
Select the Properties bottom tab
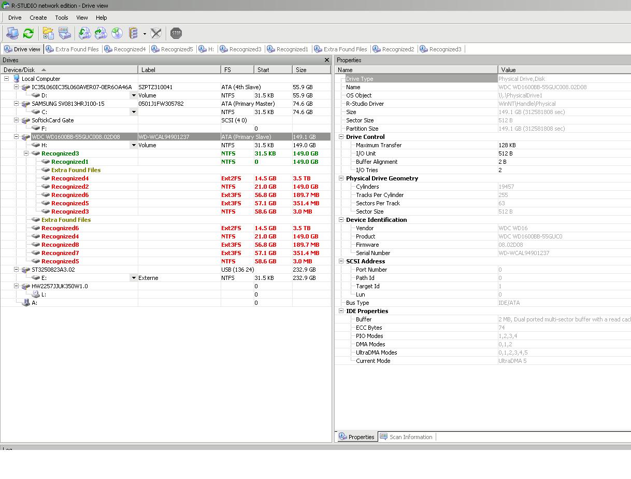click(x=356, y=437)
